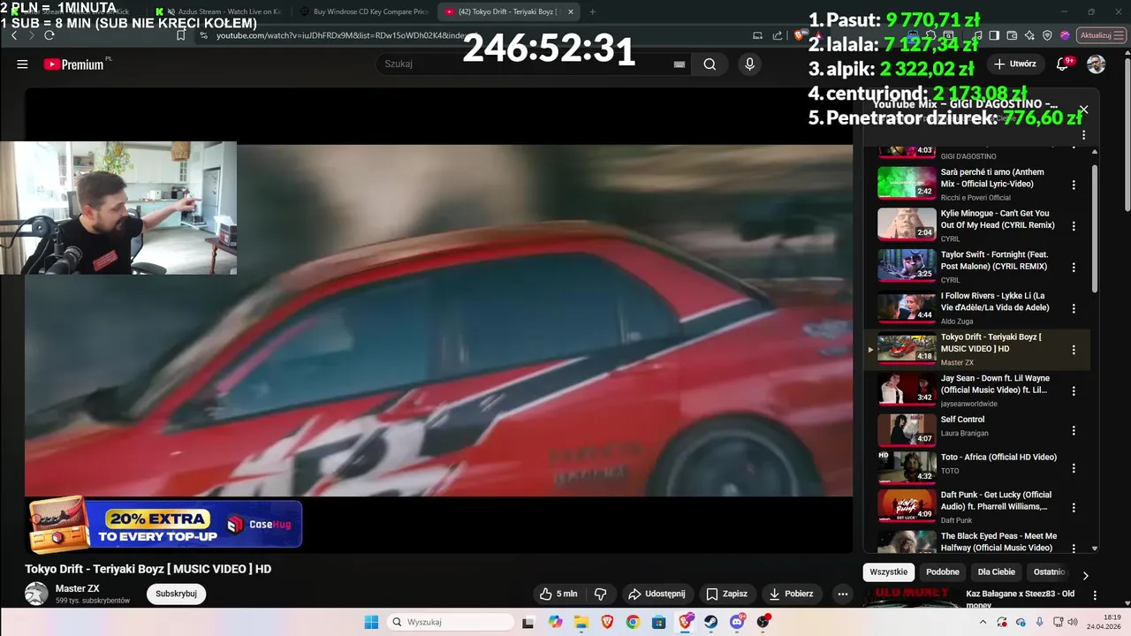Close the YouTube Mix playlist panel

click(1083, 110)
